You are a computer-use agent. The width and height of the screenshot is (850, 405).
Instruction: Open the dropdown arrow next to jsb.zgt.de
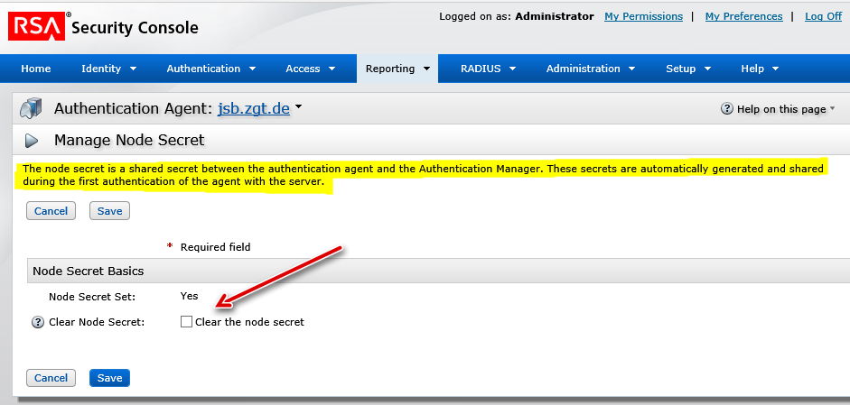pyautogui.click(x=298, y=107)
